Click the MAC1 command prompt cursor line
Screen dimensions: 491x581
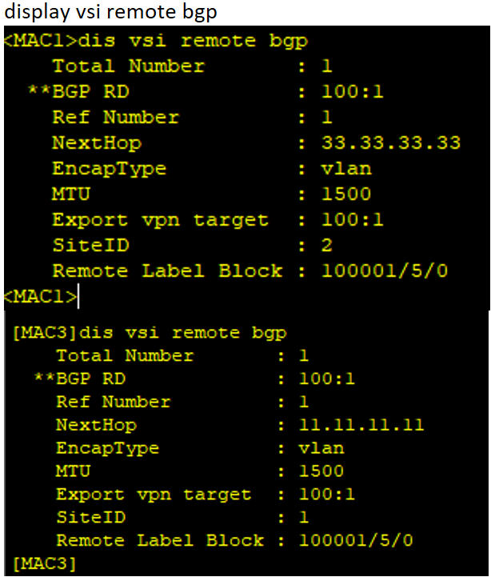(42, 296)
